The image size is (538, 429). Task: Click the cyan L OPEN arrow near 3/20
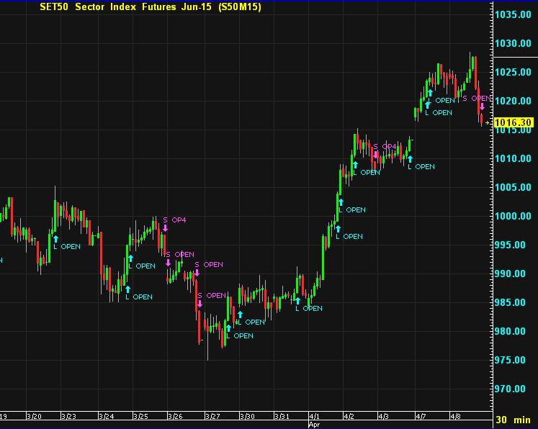click(x=55, y=238)
